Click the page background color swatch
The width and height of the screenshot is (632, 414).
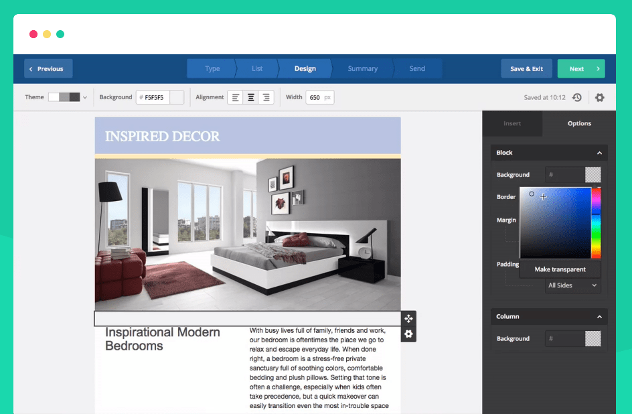[177, 97]
